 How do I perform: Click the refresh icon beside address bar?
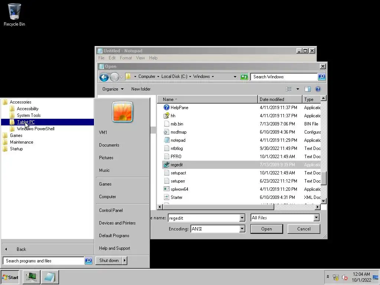[x=244, y=77]
